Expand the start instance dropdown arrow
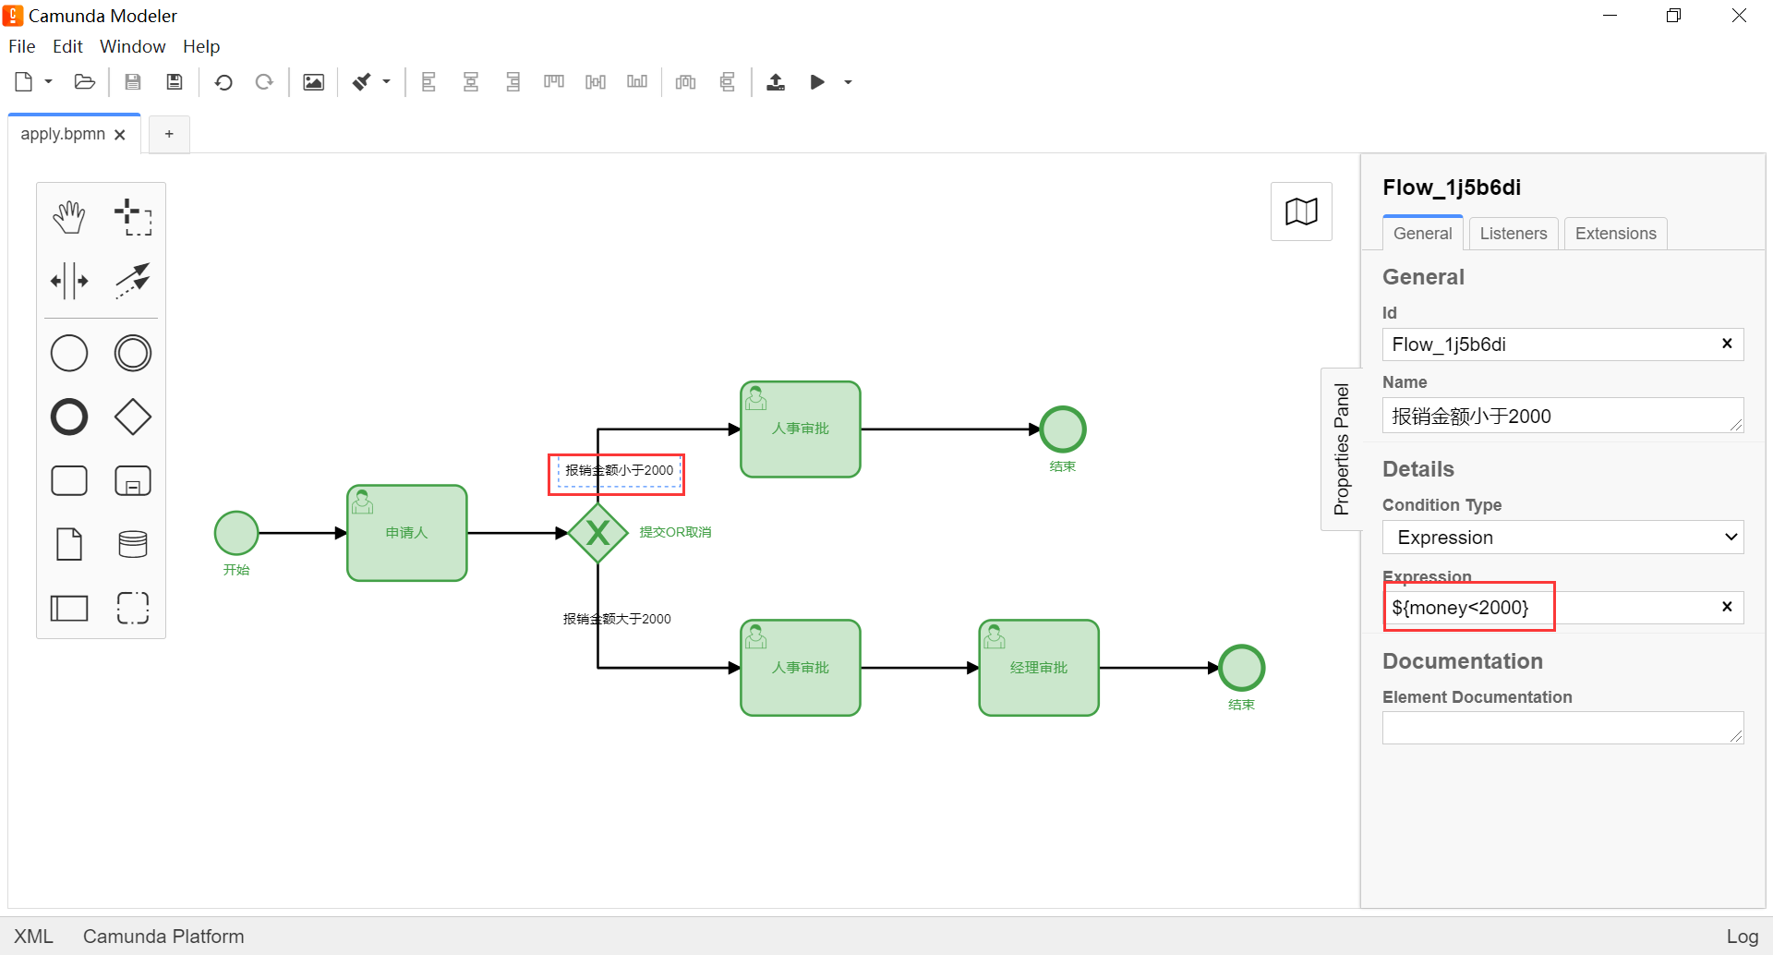Viewport: 1773px width, 955px height. pyautogui.click(x=848, y=82)
